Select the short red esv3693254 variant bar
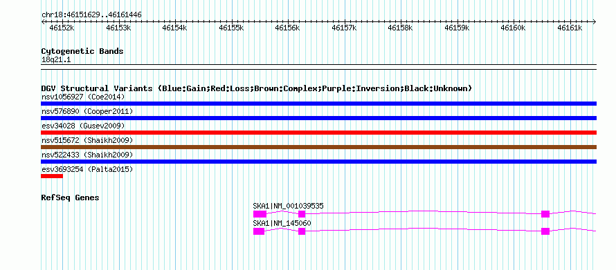Image resolution: width=616 pixels, height=270 pixels. click(x=52, y=176)
